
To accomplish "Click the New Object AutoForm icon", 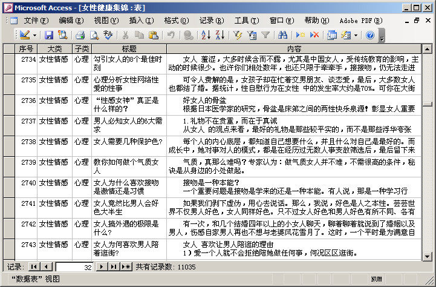I will click(346, 35).
